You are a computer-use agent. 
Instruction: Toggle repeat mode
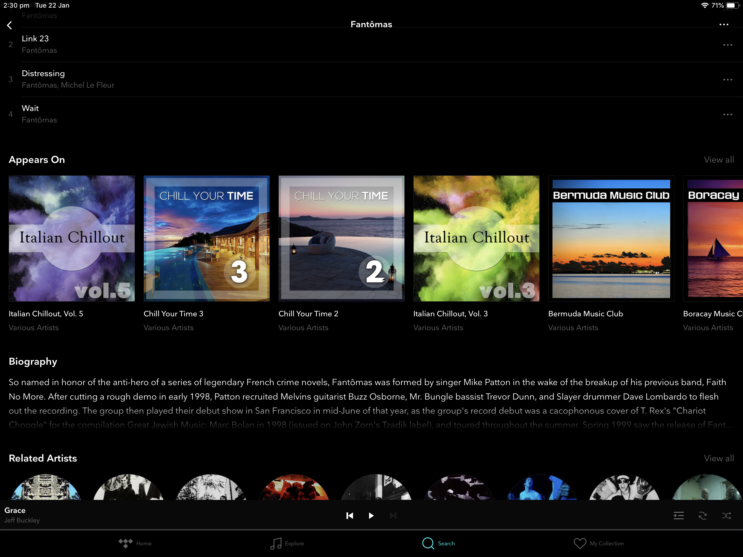click(702, 515)
